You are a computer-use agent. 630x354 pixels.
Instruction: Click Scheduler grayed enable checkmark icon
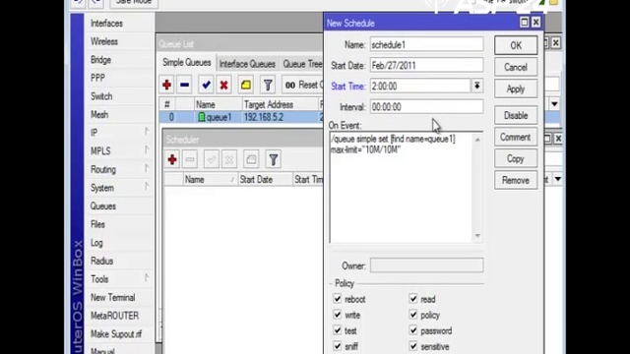coord(212,159)
